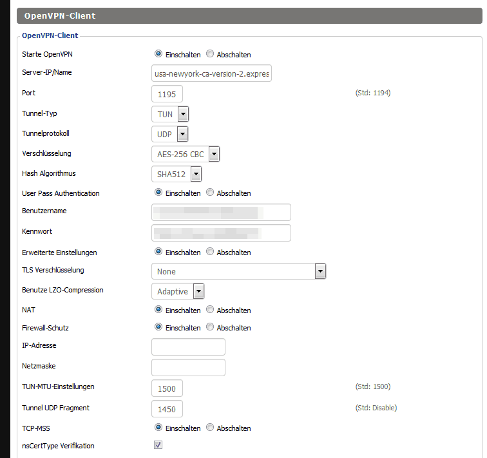Screen dimensions: 487x458
Task: Click the Benutzername input field
Action: pos(221,213)
